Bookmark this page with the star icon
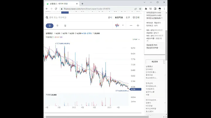This screenshot has width=211, height=118. click(140, 9)
